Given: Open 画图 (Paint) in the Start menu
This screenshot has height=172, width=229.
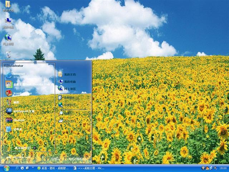Looking at the screenshot, I should point(13,102).
